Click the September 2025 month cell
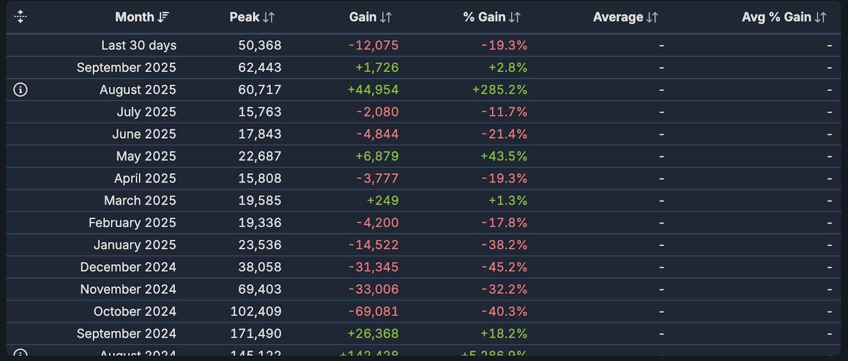848x361 pixels. tap(126, 68)
